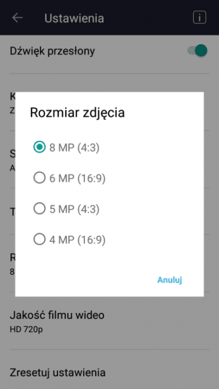Tap the '4 MP (16:9)' option label text
Image resolution: width=219 pixels, height=389 pixels.
pos(77,240)
